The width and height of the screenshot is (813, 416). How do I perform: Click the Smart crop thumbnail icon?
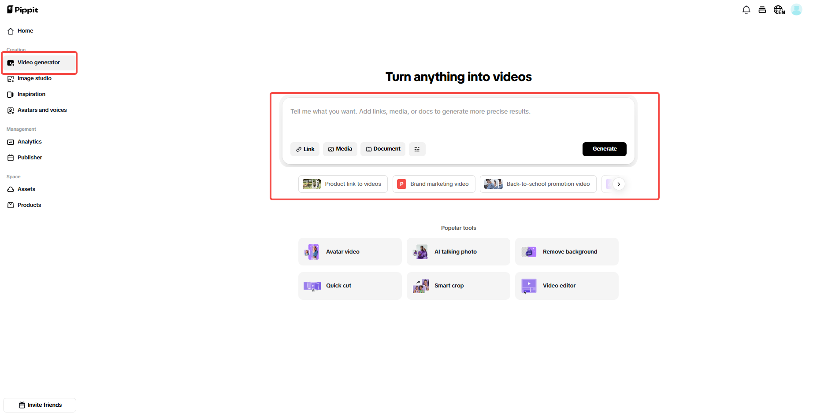point(421,286)
